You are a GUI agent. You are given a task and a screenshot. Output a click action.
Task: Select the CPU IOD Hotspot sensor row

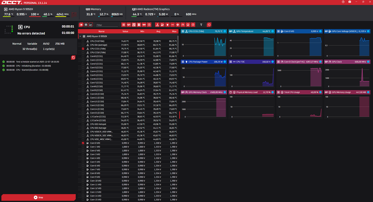coord(98,124)
